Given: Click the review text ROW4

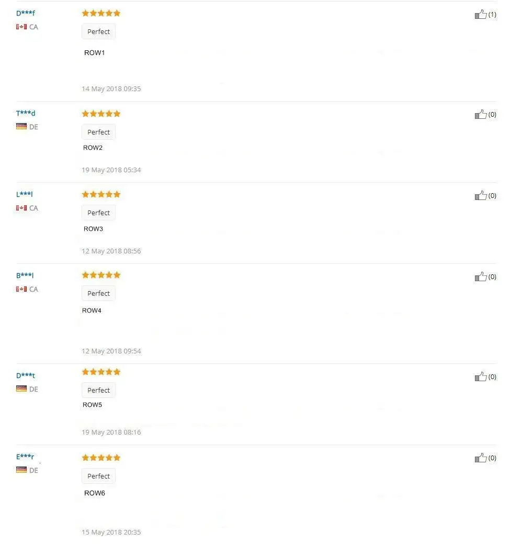Looking at the screenshot, I should [92, 310].
